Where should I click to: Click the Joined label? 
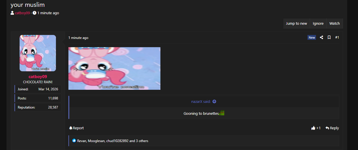coord(23,89)
